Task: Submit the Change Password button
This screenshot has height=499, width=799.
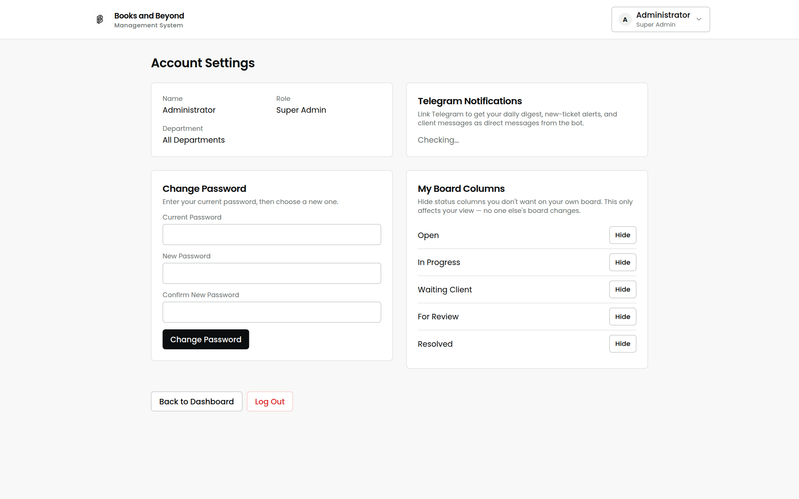Action: pos(206,339)
